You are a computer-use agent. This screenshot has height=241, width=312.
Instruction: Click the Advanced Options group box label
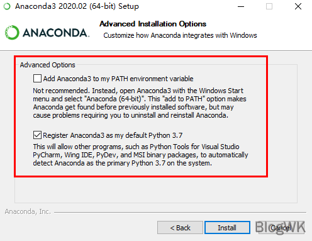(x=48, y=65)
